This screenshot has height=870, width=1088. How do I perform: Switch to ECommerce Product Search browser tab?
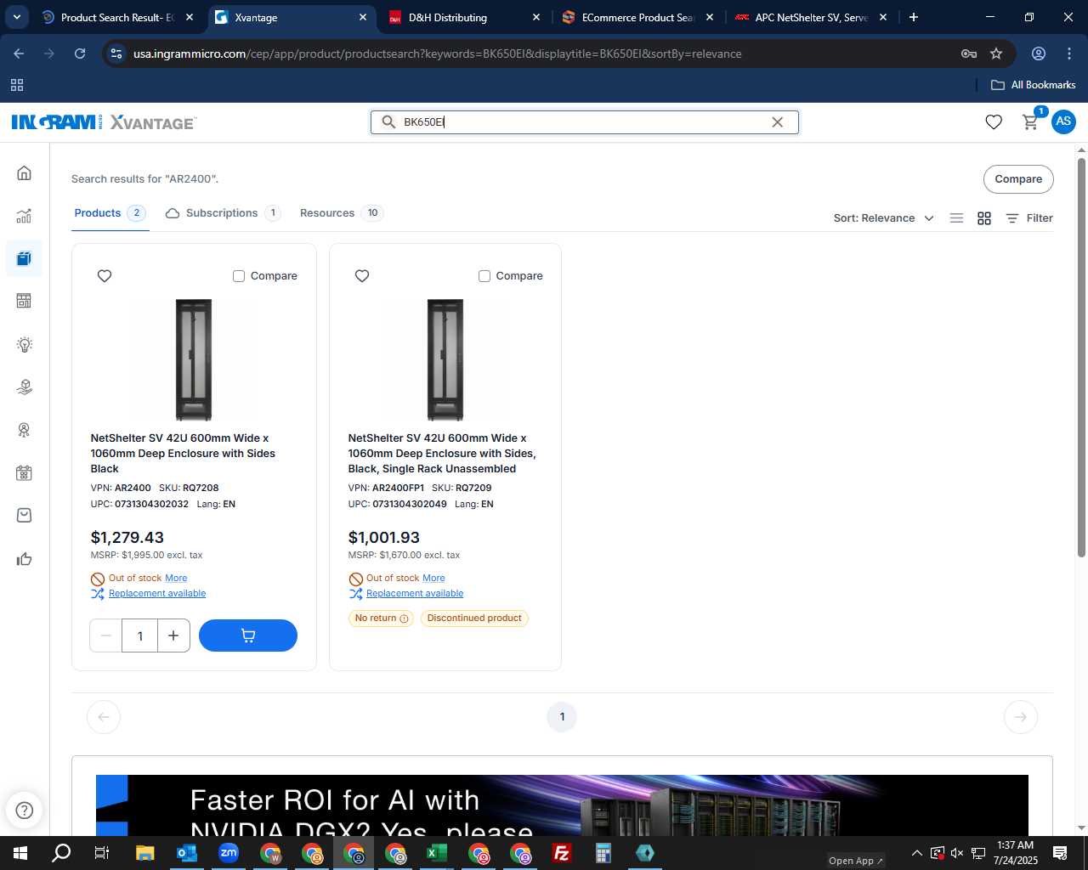pos(637,17)
